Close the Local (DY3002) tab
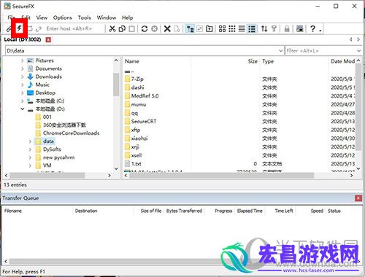 (x=48, y=39)
